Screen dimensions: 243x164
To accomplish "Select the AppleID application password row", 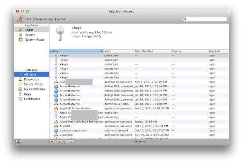I will click(x=139, y=126).
